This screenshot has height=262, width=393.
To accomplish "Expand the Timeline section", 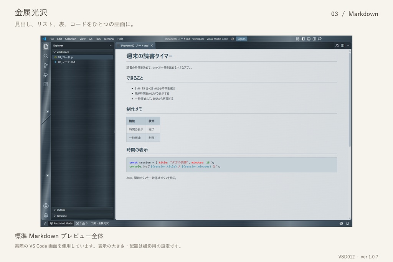I will pos(83,216).
